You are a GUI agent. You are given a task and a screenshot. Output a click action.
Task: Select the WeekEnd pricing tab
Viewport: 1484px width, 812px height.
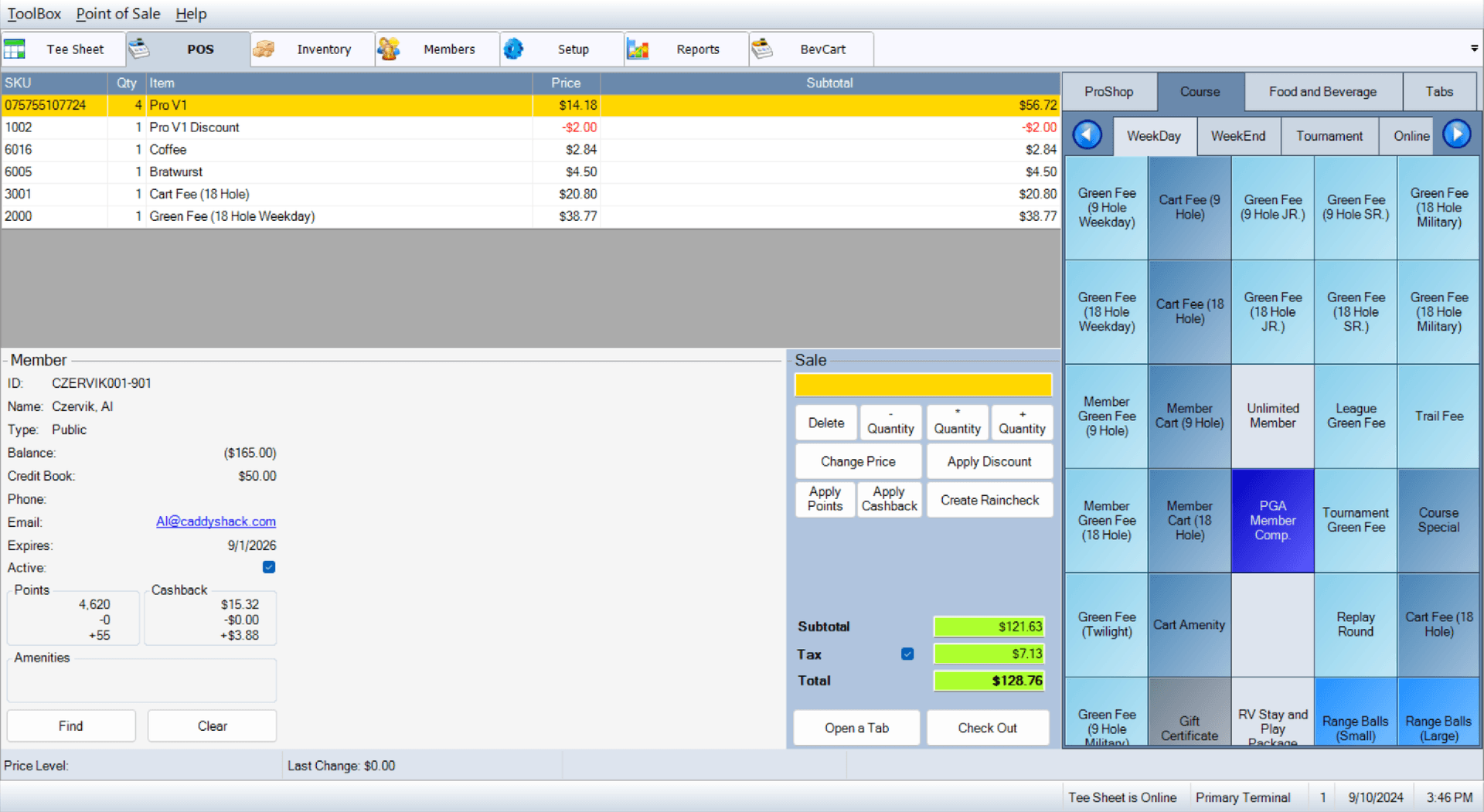tap(1237, 136)
